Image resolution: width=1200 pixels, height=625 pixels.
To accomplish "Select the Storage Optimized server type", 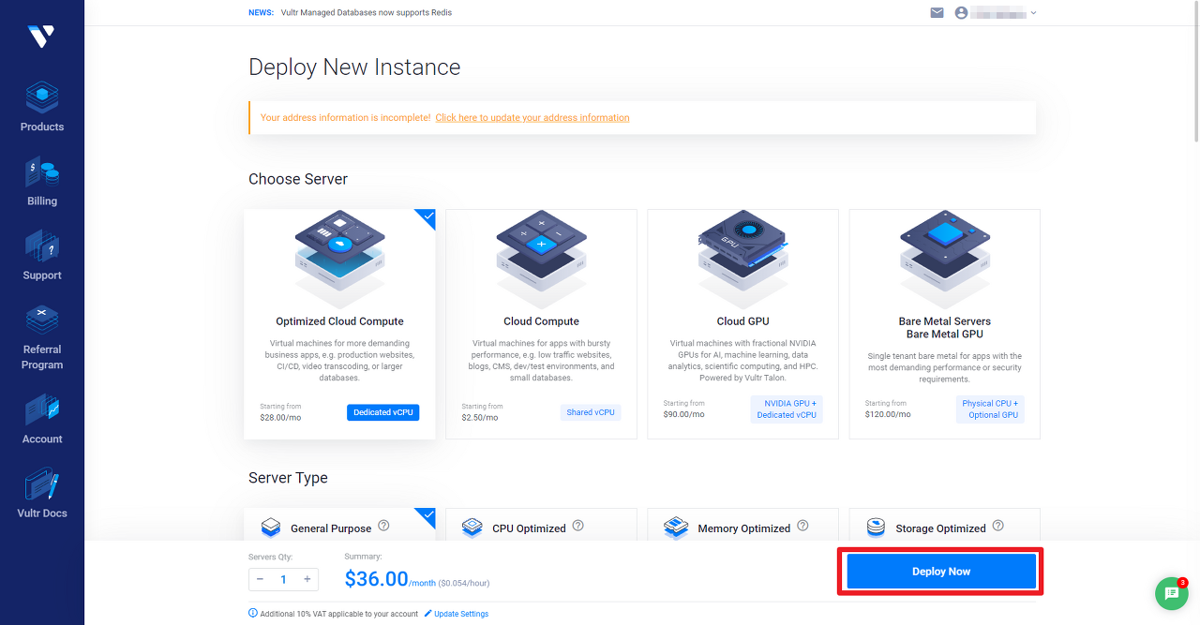I will [945, 525].
